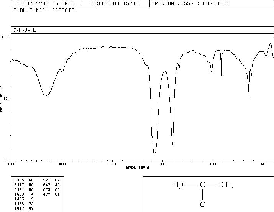Click the narrow spectrum peak near 921
Image resolution: width=274 pixels, height=212 pixels.
point(221,79)
